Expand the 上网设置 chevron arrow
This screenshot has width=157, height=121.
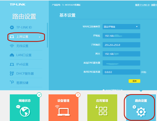(x=40, y=37)
